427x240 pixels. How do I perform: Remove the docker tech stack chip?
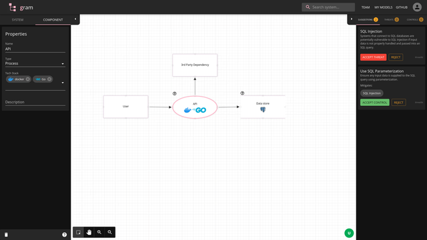point(28,79)
